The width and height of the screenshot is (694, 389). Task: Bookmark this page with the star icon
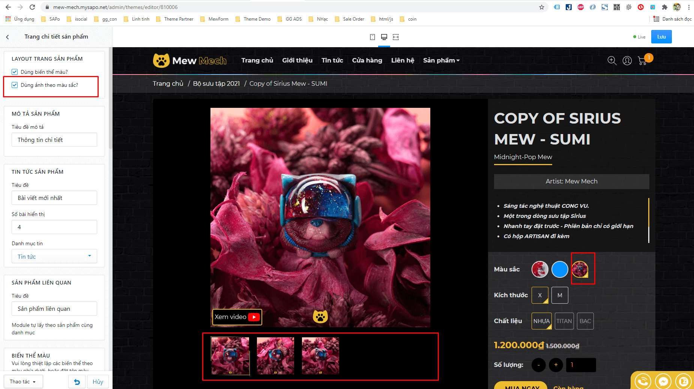click(x=542, y=7)
